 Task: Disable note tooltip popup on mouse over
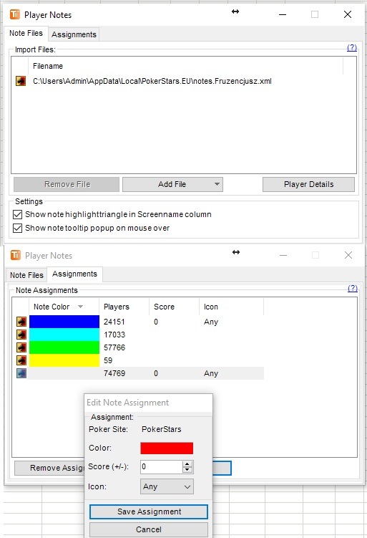(x=17, y=229)
